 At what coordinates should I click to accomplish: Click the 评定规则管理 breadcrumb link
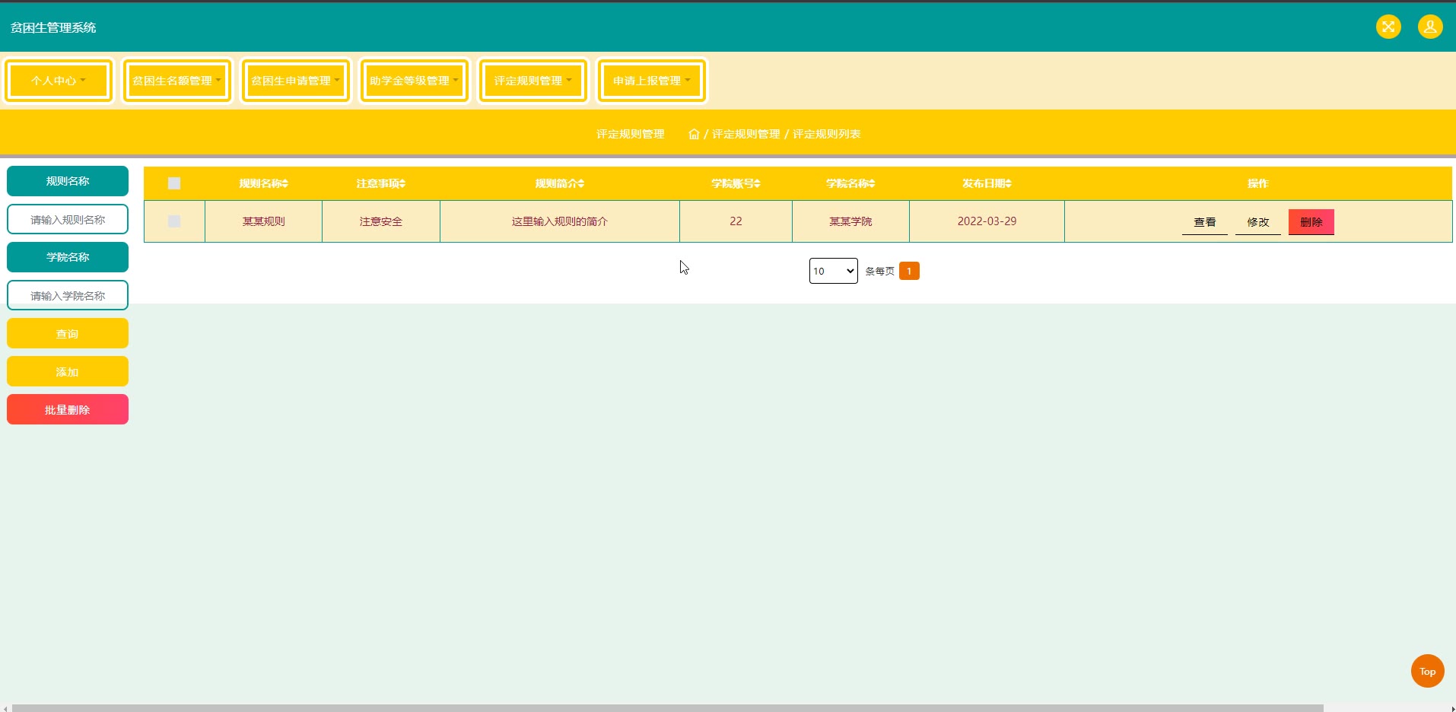click(746, 134)
